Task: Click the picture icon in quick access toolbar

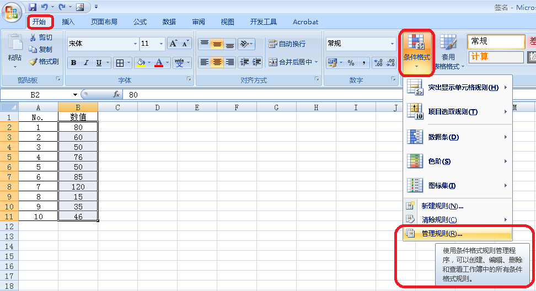Action: 80,7
